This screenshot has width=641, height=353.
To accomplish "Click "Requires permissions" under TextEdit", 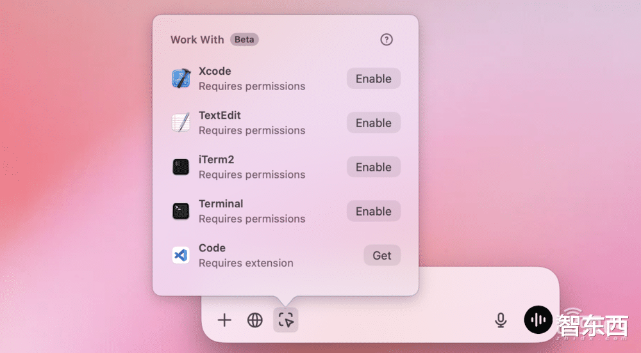I will tap(252, 130).
